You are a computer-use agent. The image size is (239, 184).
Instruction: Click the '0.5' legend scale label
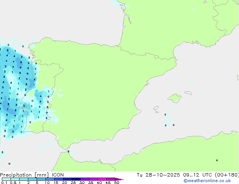pos(13,182)
